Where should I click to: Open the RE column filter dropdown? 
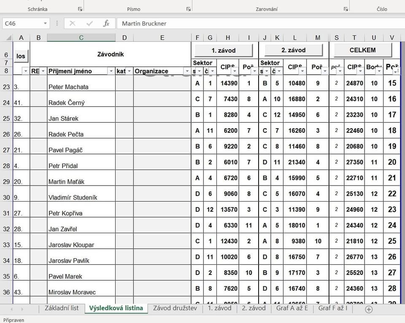pos(43,71)
